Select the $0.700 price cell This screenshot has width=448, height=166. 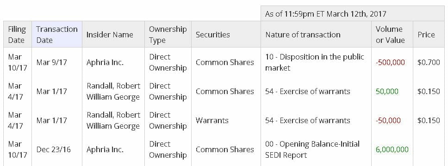click(x=429, y=63)
